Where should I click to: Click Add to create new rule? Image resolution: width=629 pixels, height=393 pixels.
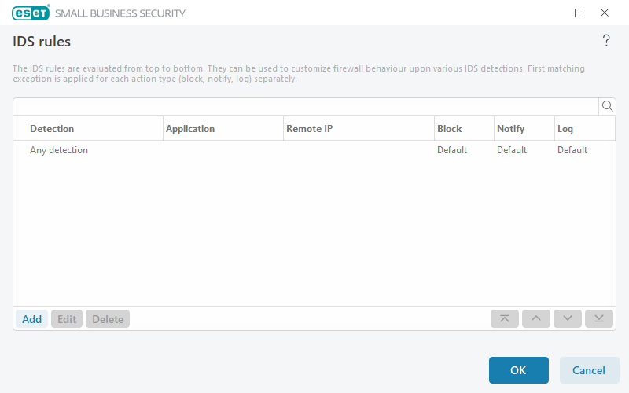pyautogui.click(x=31, y=319)
